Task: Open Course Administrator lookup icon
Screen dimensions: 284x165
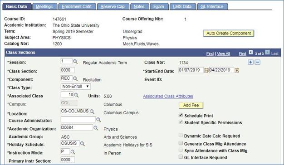Action: [x=98, y=120]
